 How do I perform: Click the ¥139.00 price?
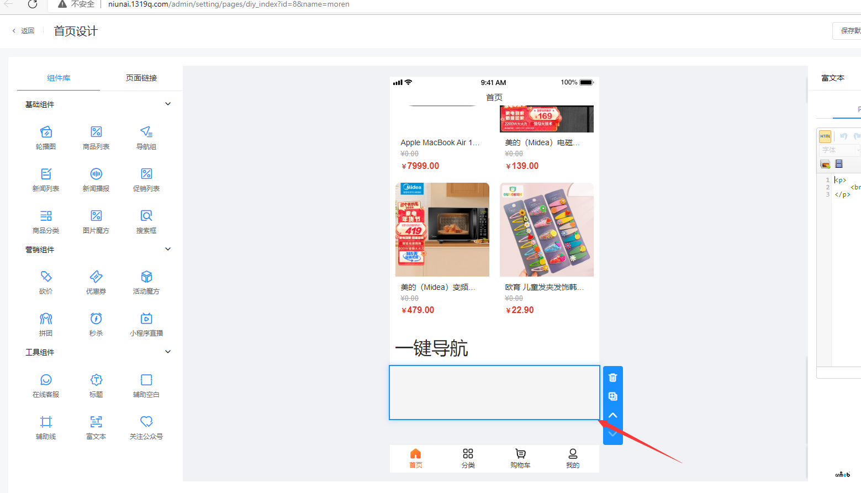522,166
